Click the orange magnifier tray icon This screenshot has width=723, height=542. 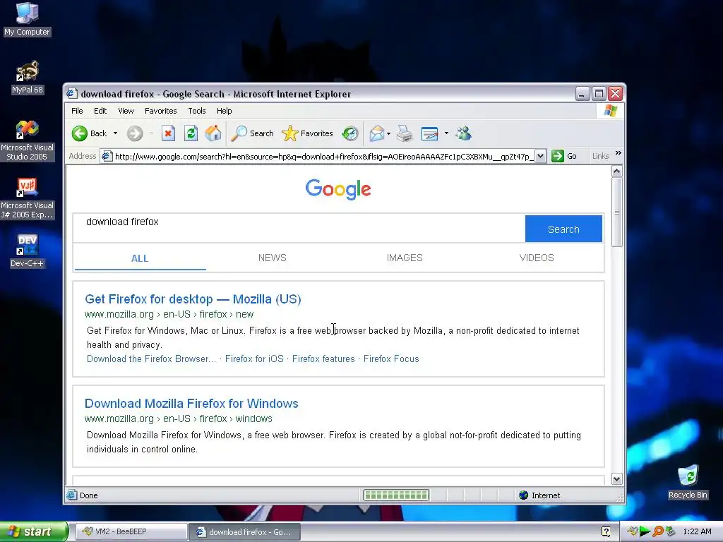(x=658, y=532)
